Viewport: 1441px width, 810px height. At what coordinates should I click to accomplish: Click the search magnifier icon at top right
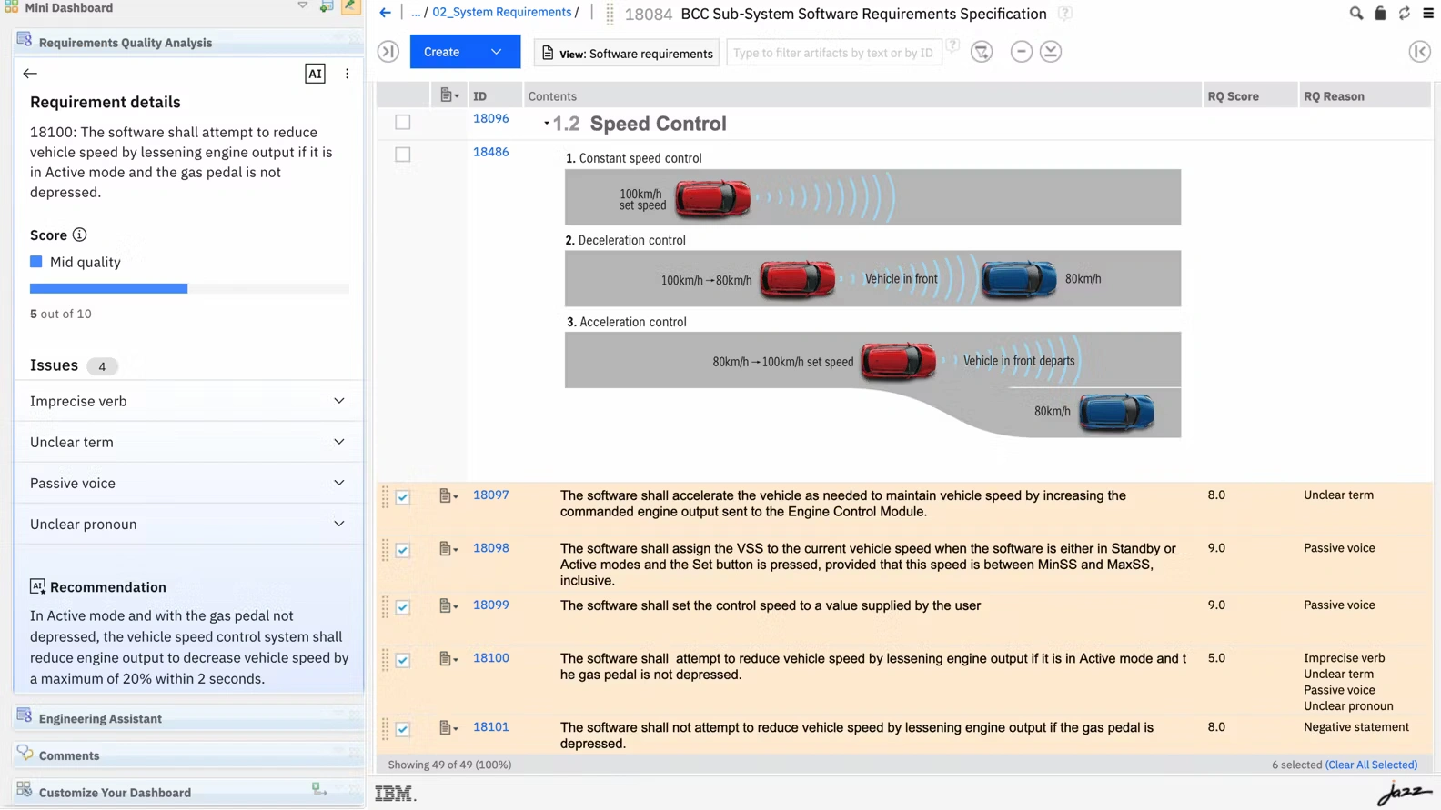(1355, 14)
